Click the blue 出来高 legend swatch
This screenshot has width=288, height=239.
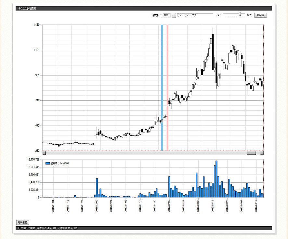pyautogui.click(x=48, y=163)
